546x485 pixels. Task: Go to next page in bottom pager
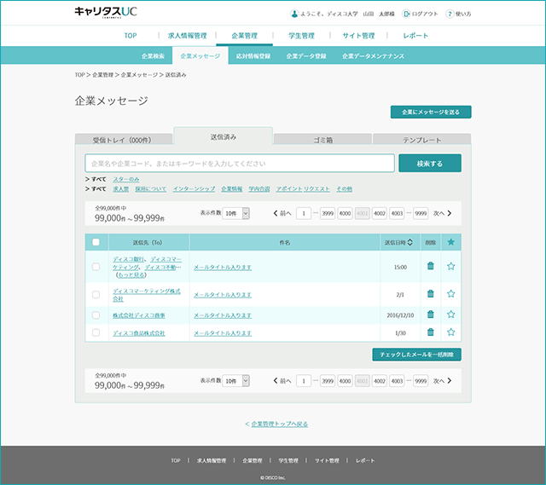442,381
